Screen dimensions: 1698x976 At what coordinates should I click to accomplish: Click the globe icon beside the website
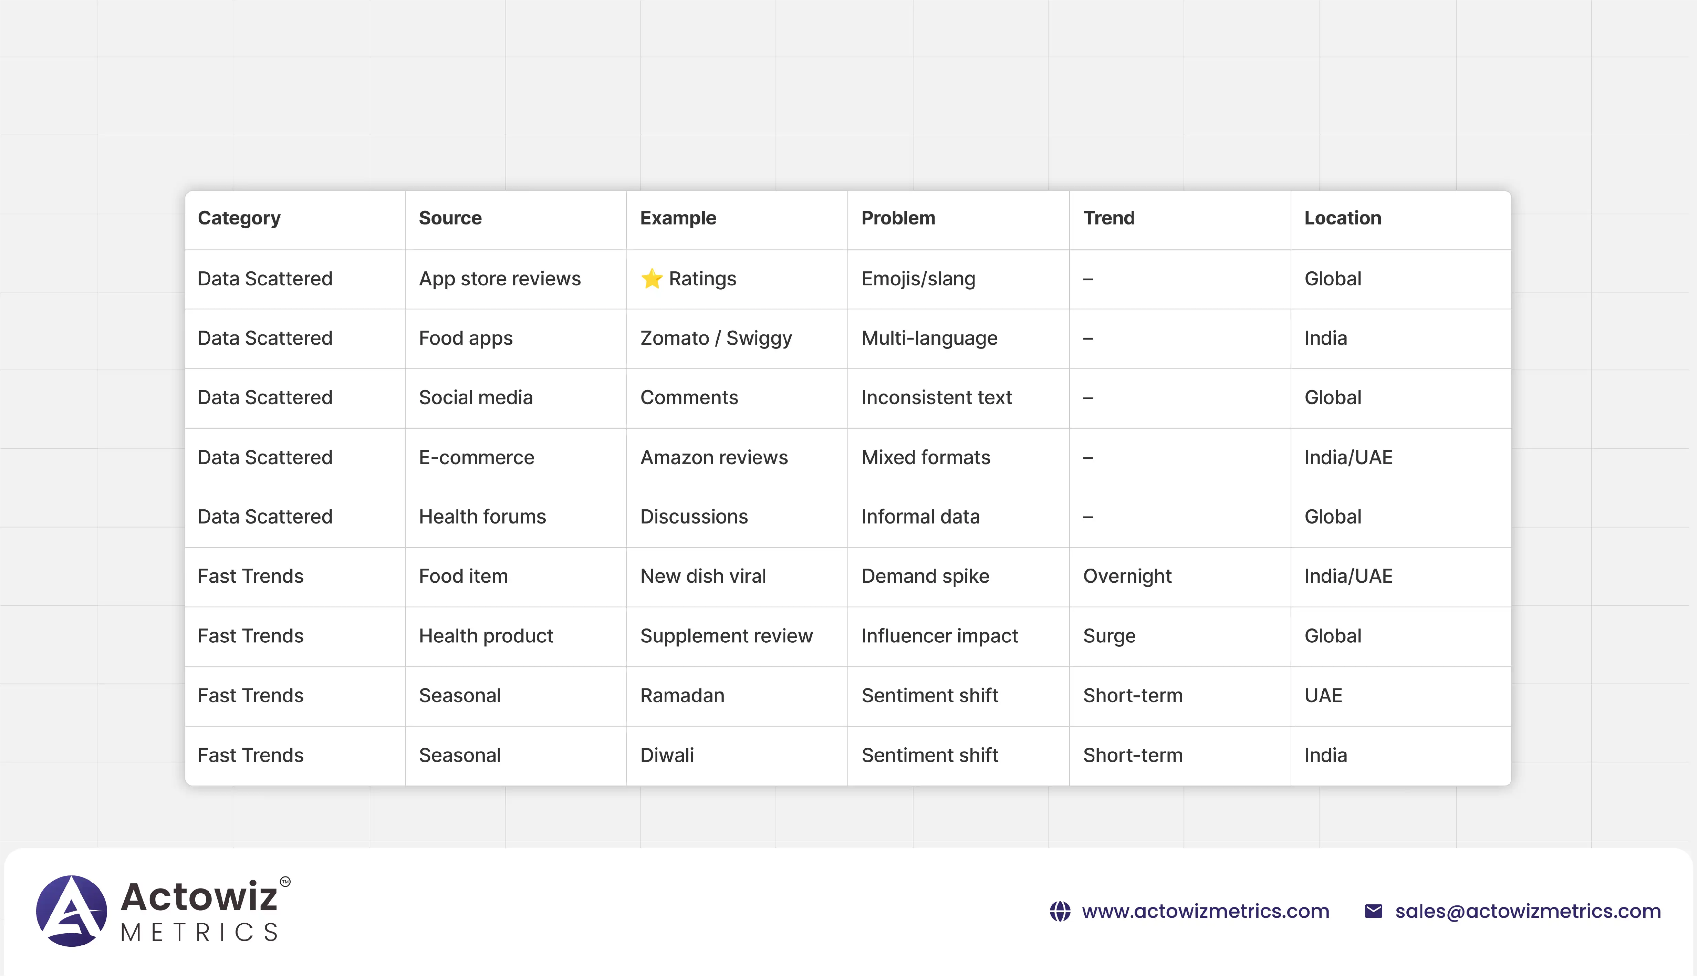1060,912
